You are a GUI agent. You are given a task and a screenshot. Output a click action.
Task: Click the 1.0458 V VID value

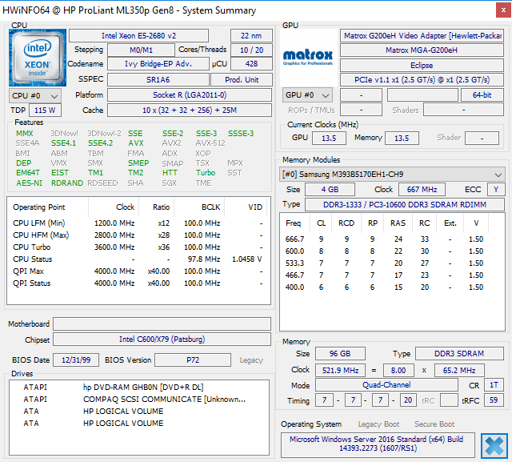pyautogui.click(x=247, y=259)
